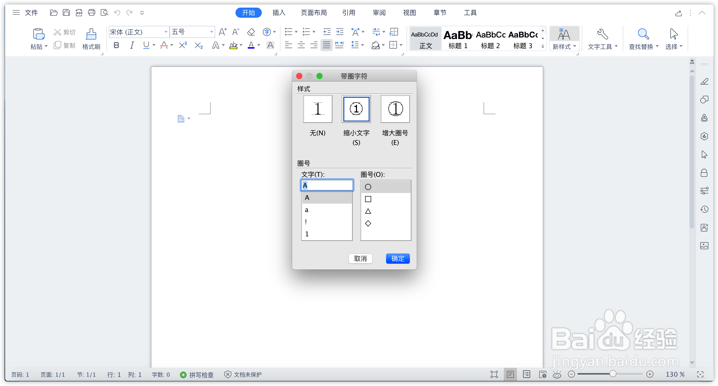Click the zoom slider handle
The height and width of the screenshot is (386, 718).
(612, 374)
